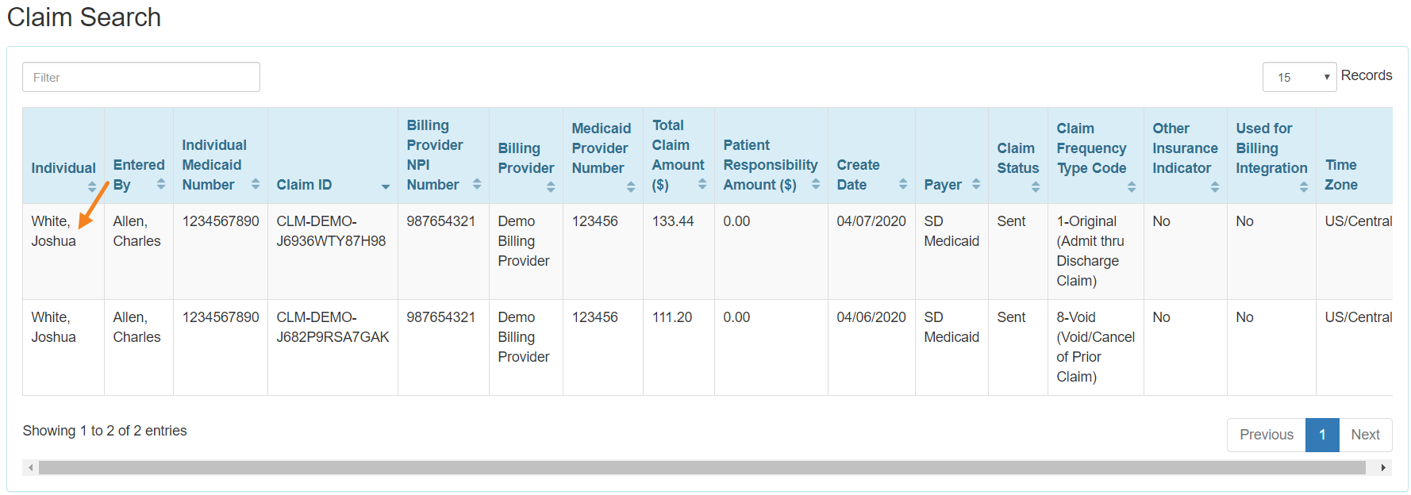Image resolution: width=1411 pixels, height=495 pixels.
Task: Sort by Billing Provider NPI Number icon
Action: click(477, 184)
